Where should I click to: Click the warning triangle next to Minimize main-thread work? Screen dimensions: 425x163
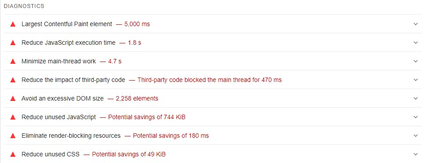click(13, 62)
